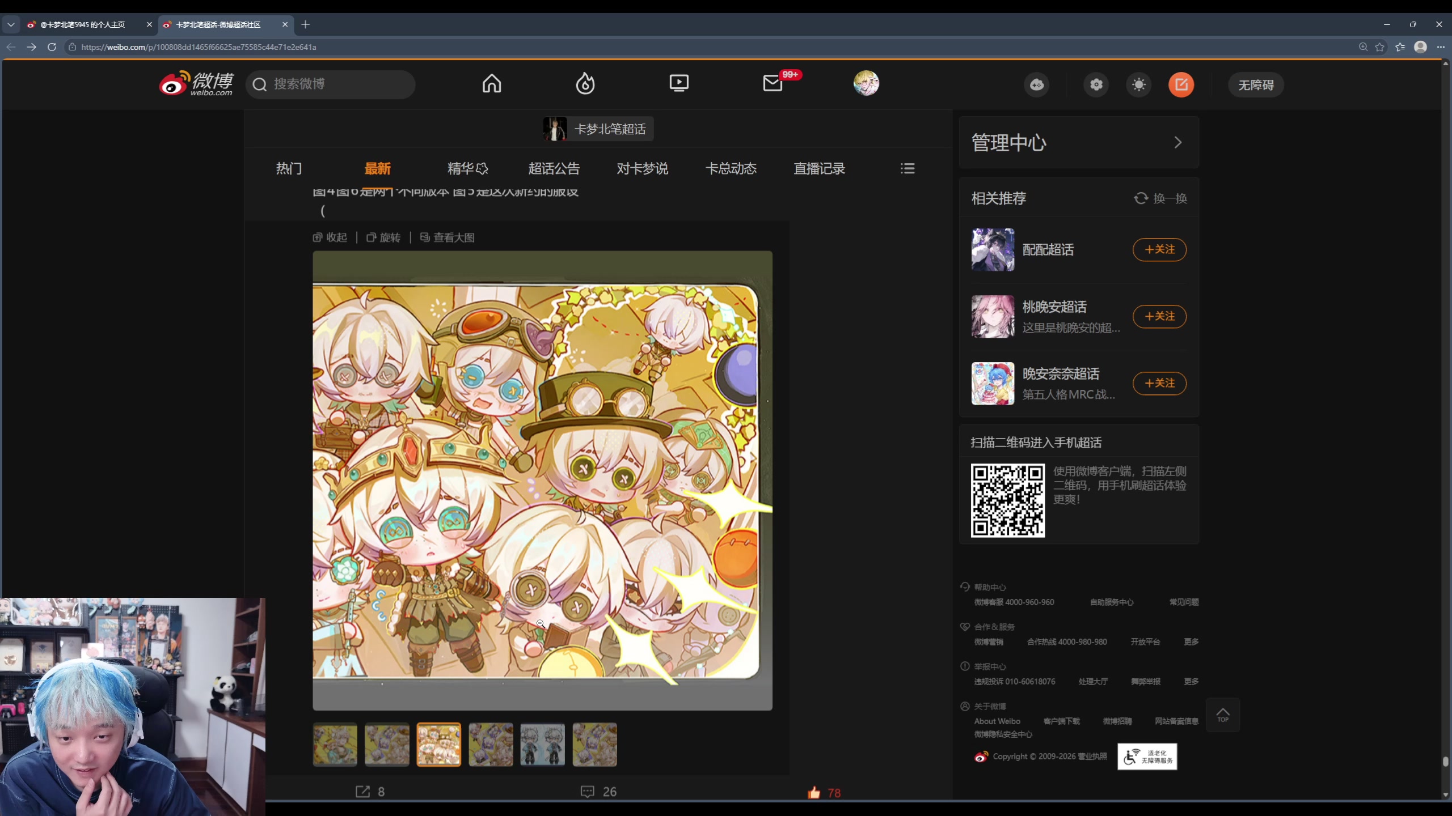This screenshot has width=1452, height=816.
Task: Switch to the 对卡梦说 tab
Action: [x=643, y=168]
